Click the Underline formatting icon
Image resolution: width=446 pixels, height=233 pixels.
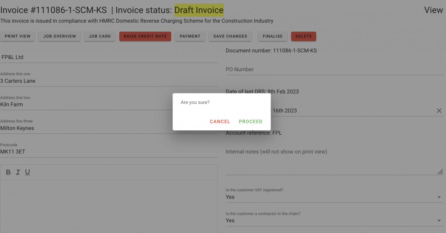coord(27,172)
